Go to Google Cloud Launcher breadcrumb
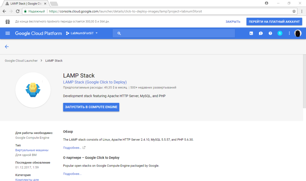 (21, 61)
